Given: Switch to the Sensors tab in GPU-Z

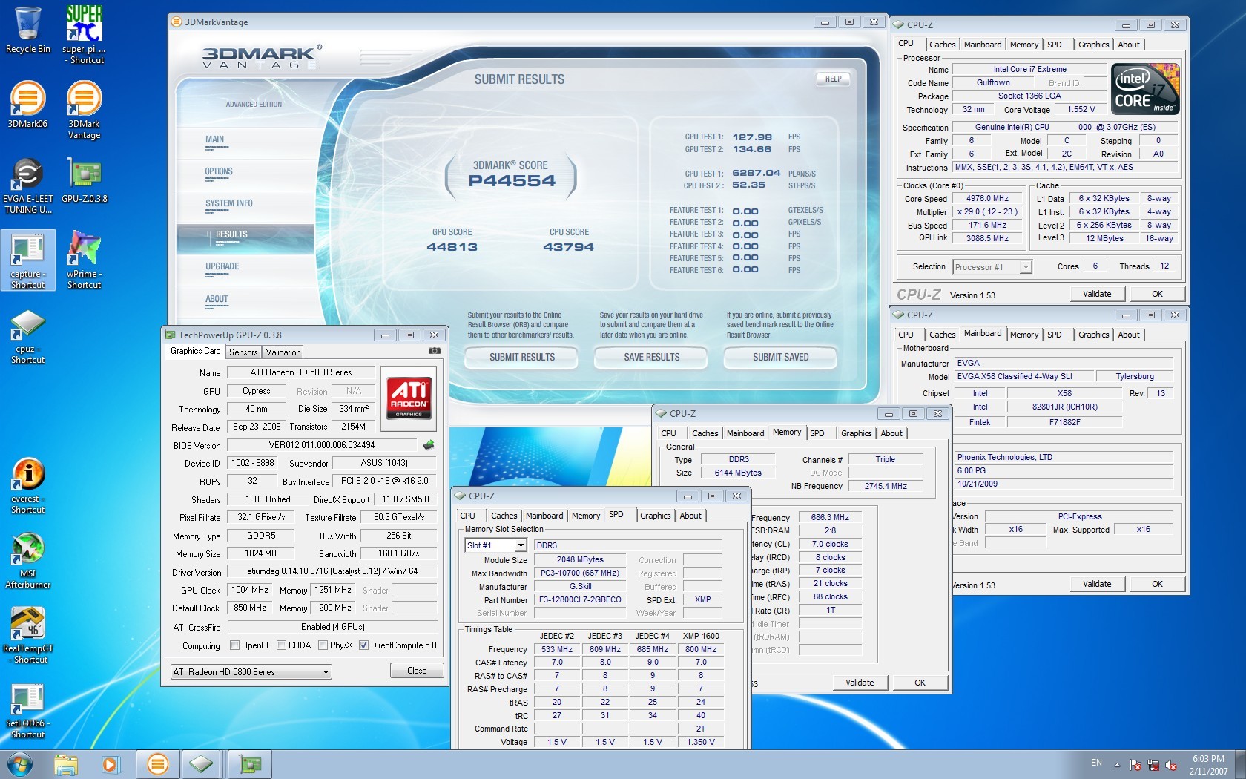Looking at the screenshot, I should click(243, 352).
